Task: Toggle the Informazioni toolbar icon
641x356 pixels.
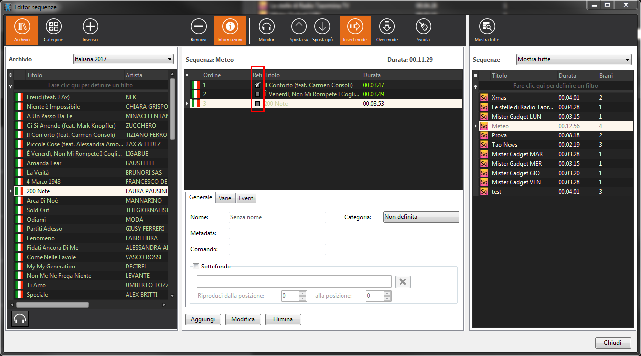Action: 230,30
